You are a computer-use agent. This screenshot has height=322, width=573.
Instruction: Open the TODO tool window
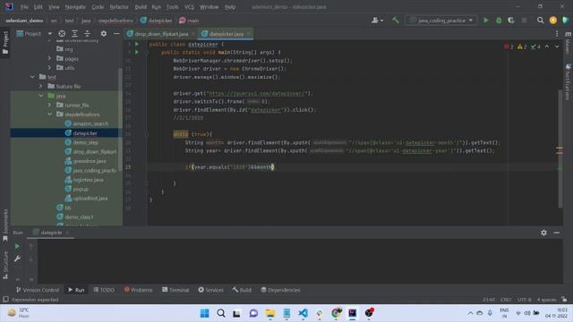104,290
